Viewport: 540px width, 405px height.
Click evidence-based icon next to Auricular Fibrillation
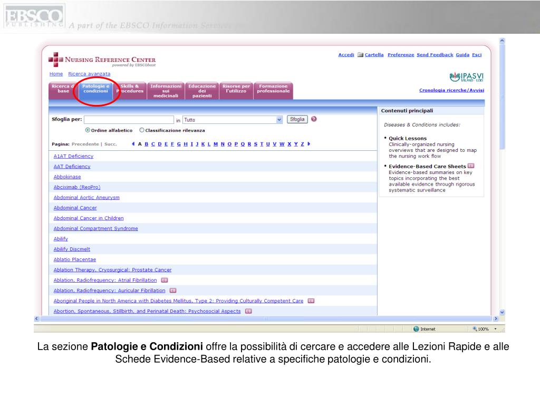coord(173,291)
